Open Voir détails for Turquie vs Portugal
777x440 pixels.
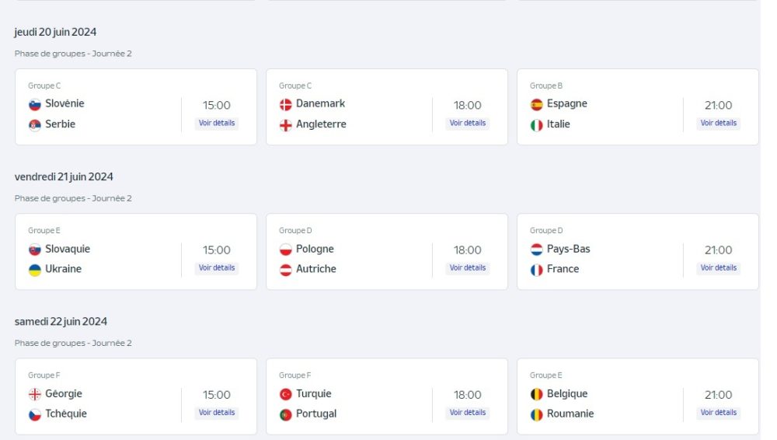(467, 413)
